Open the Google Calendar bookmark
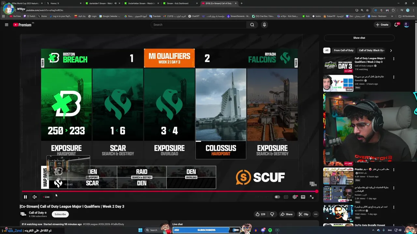Screen dimensions: 417x234 (x=109, y=16)
